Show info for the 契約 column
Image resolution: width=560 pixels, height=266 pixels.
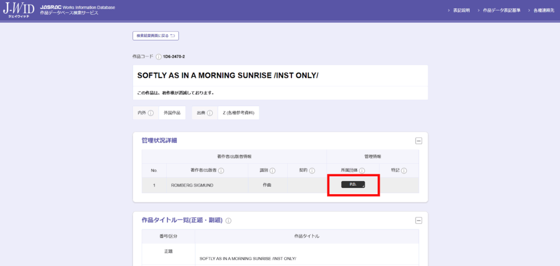312,171
